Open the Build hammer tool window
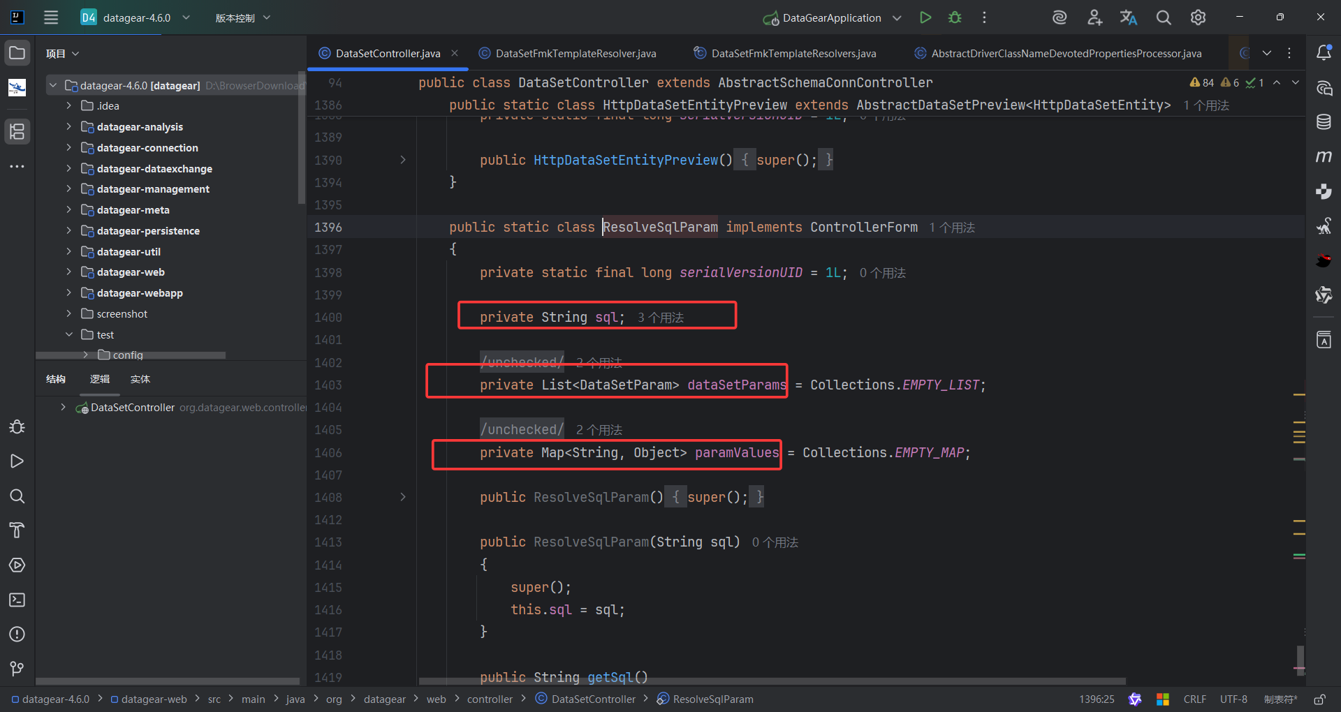This screenshot has height=712, width=1341. [x=17, y=531]
